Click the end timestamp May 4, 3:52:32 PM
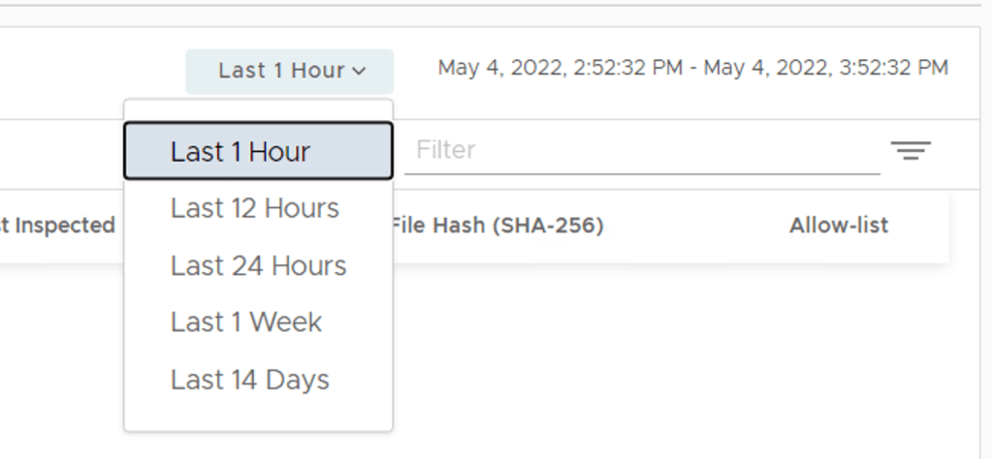 tap(826, 68)
